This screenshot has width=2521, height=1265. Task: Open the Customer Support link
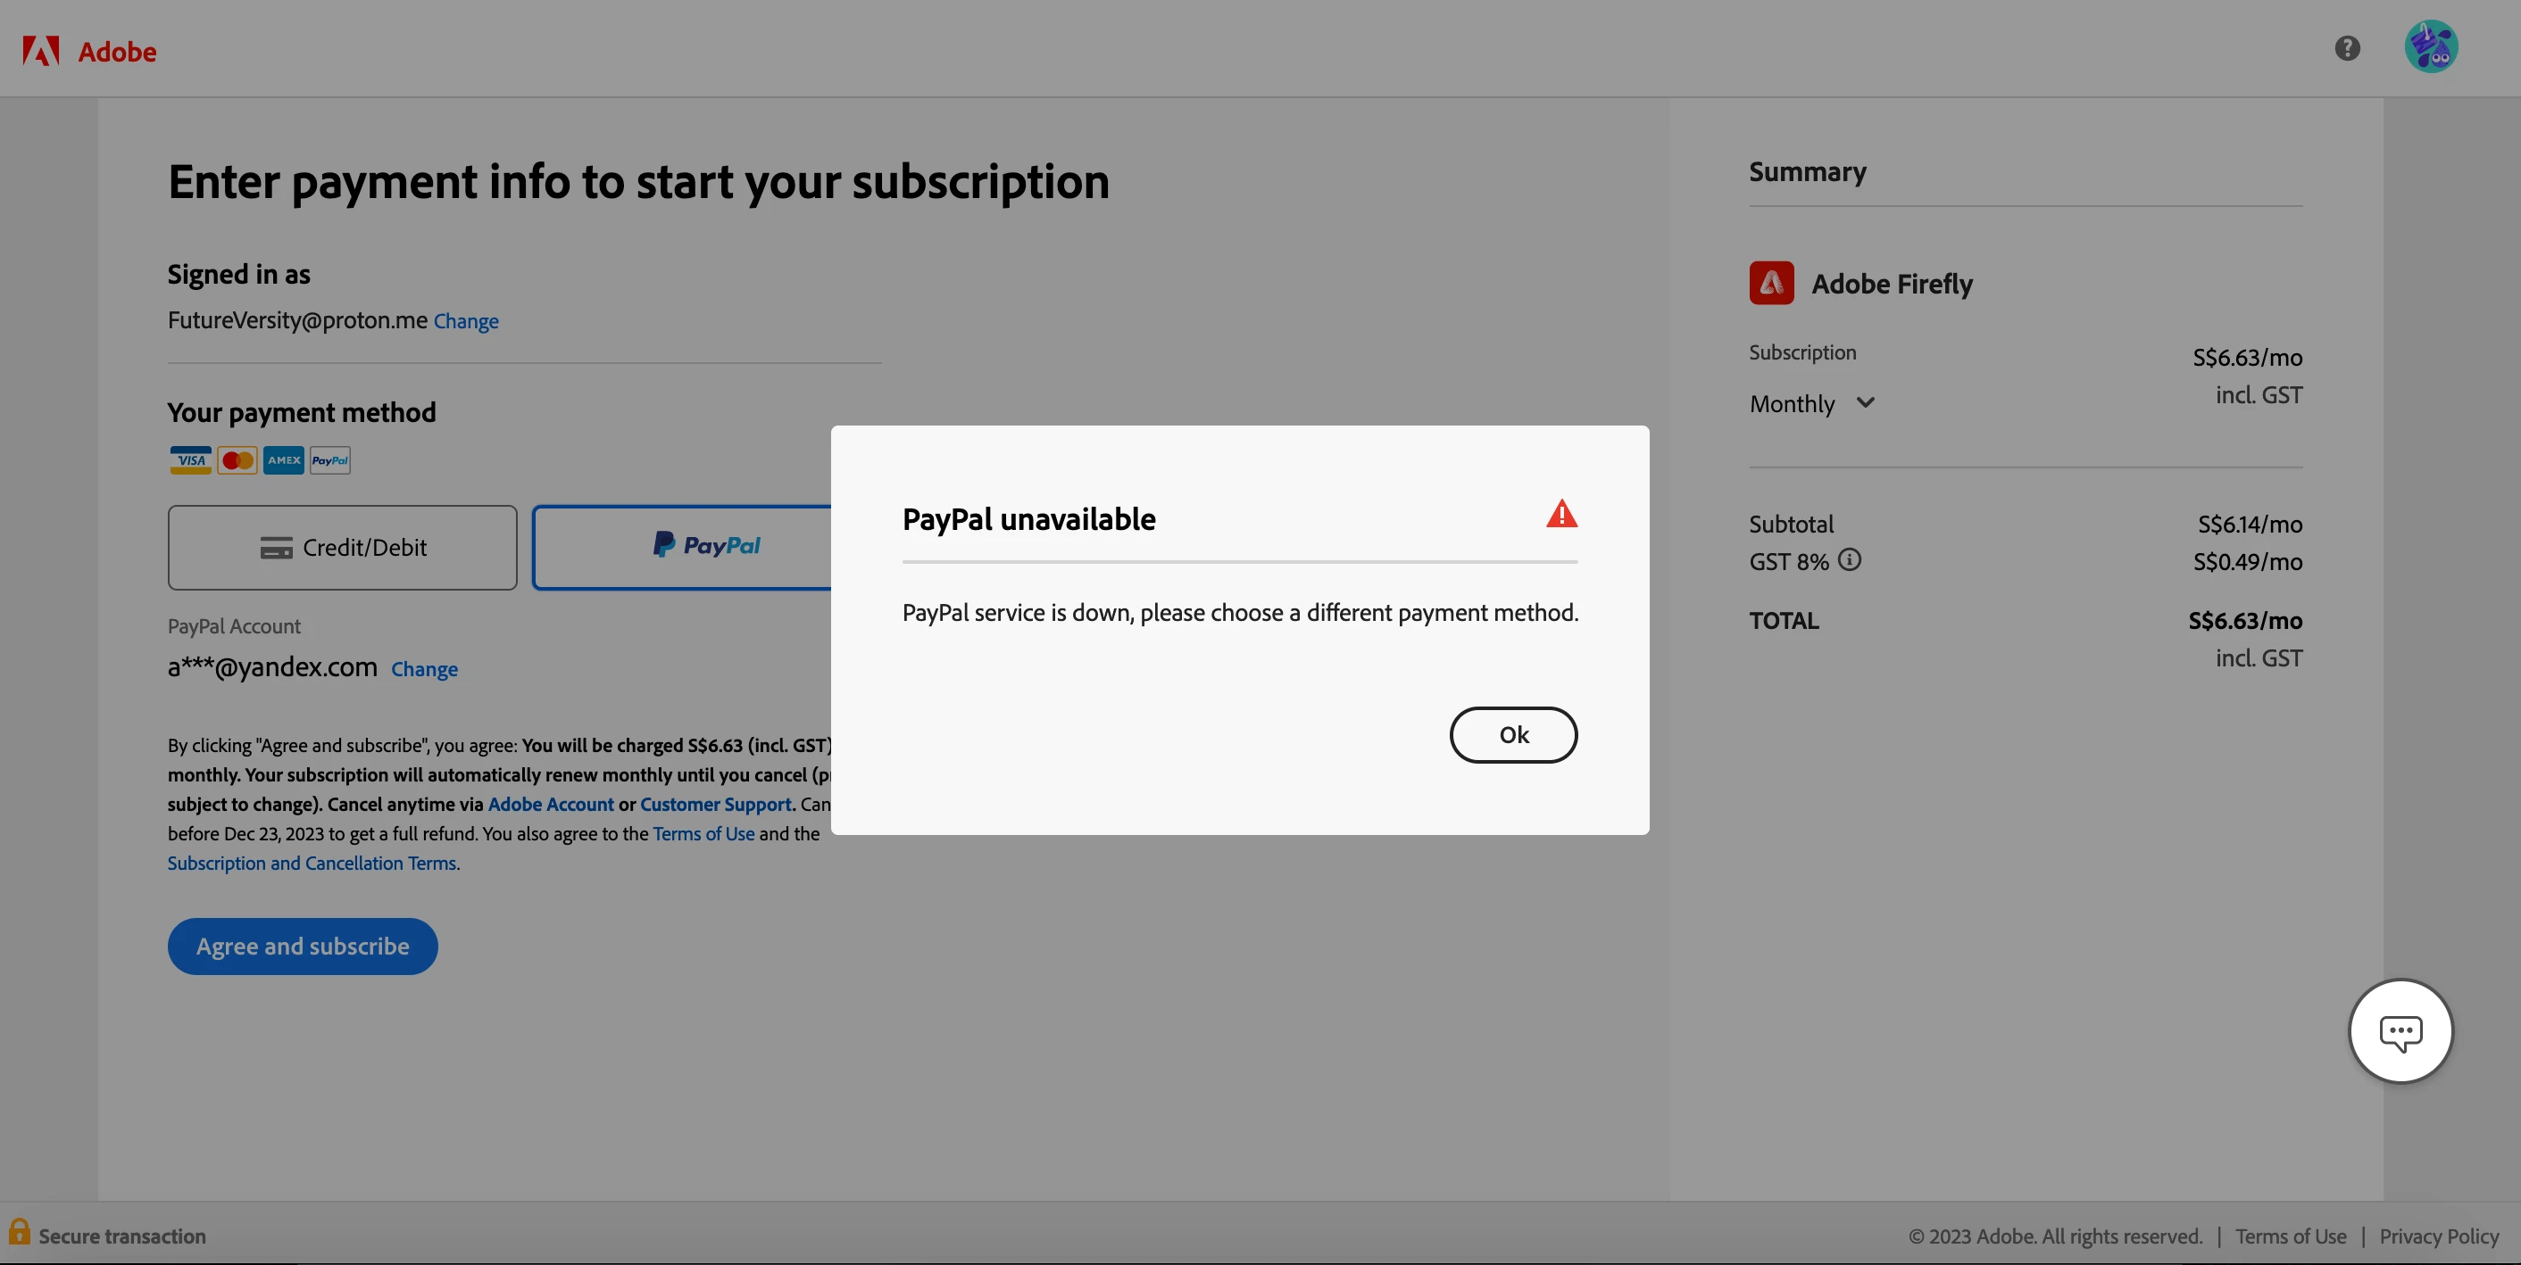(714, 804)
